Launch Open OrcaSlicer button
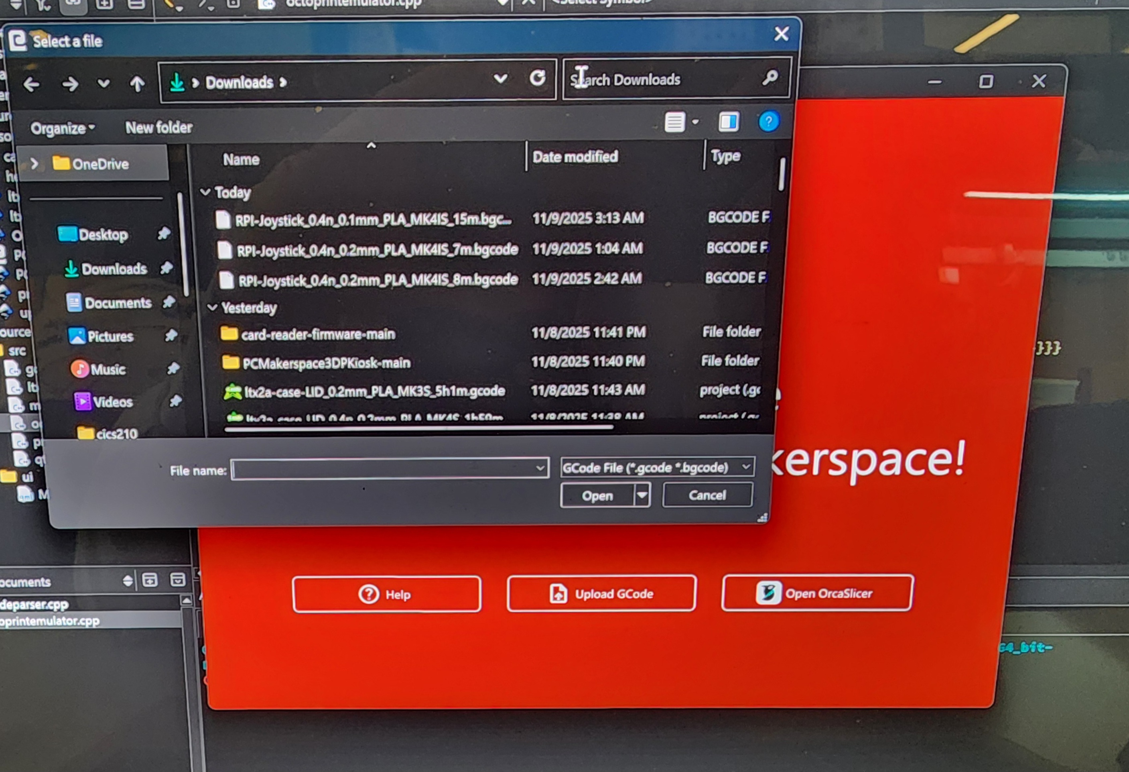 tap(817, 593)
